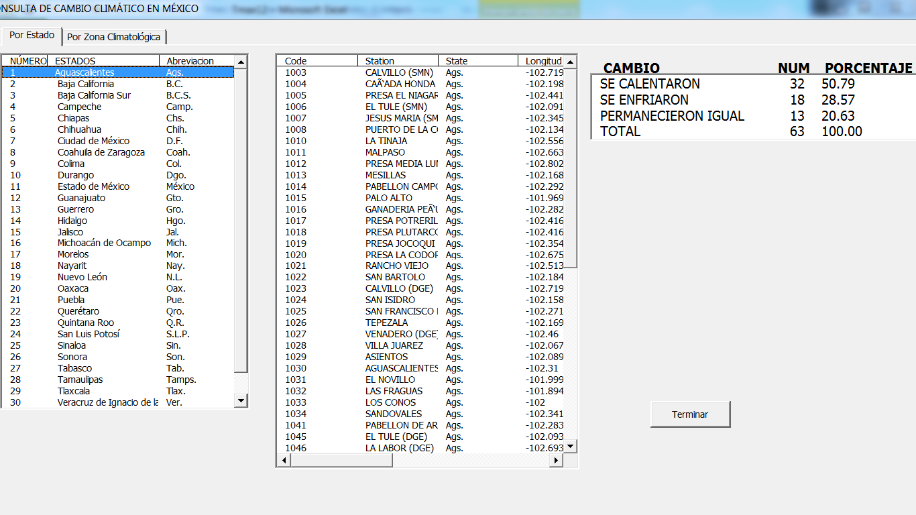Image resolution: width=916 pixels, height=515 pixels.
Task: Select the Por Estado tab
Action: (x=32, y=35)
